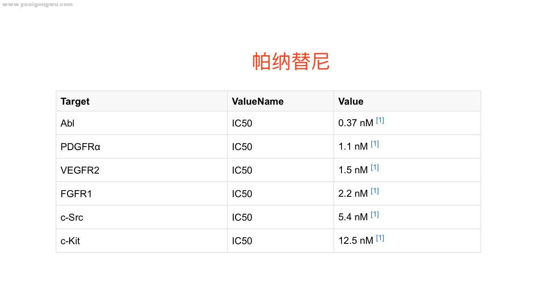The height and width of the screenshot is (301, 545).
Task: Select the Abl target cell
Action: coord(67,123)
